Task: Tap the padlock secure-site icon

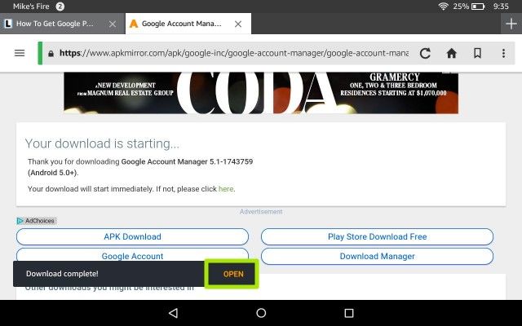Action: (51, 53)
